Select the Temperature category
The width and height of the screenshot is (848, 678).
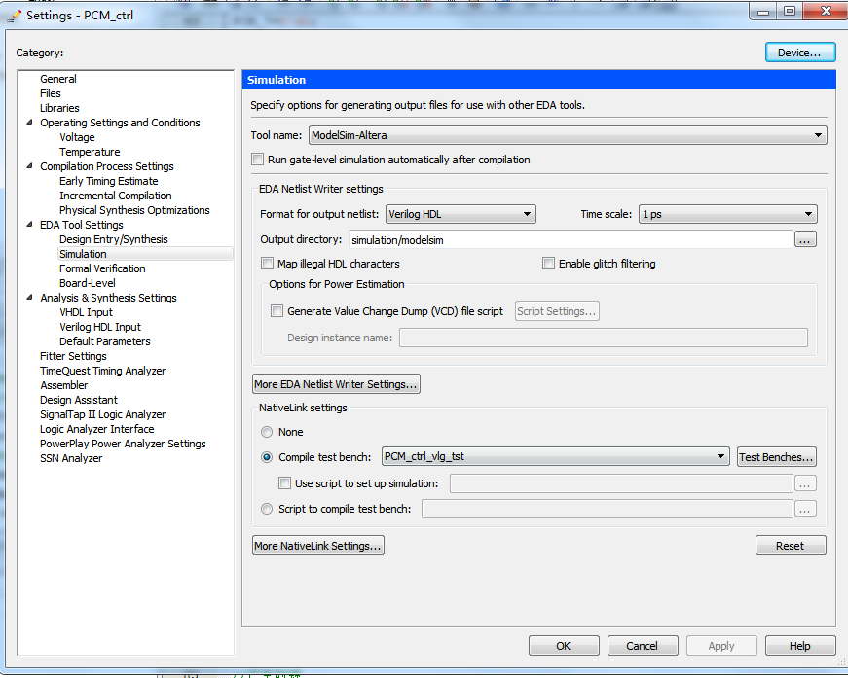(90, 152)
